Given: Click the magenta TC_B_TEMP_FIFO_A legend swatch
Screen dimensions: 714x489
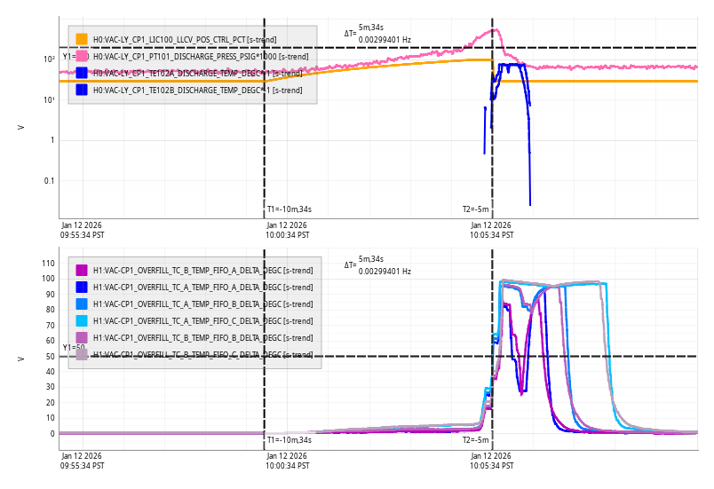Looking at the screenshot, I should click(x=82, y=270).
